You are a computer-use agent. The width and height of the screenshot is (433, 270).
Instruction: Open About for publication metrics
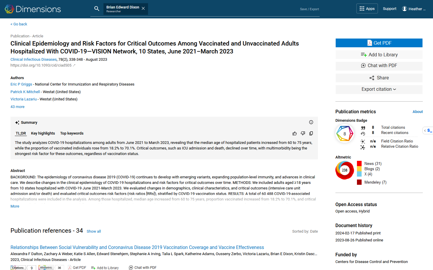click(x=418, y=112)
